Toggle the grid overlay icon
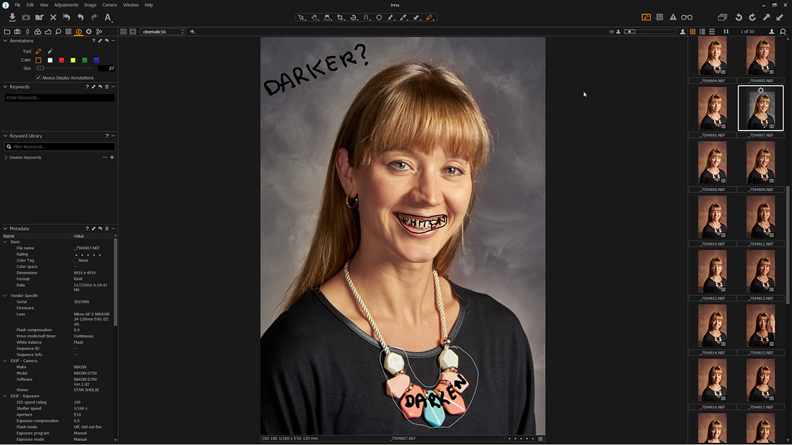Screen dimensions: 792x445 pyautogui.click(x=659, y=17)
